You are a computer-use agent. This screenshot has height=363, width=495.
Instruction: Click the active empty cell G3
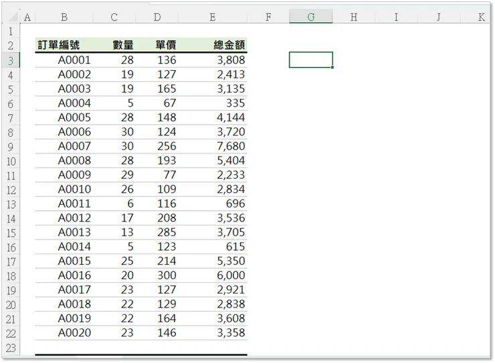point(310,60)
